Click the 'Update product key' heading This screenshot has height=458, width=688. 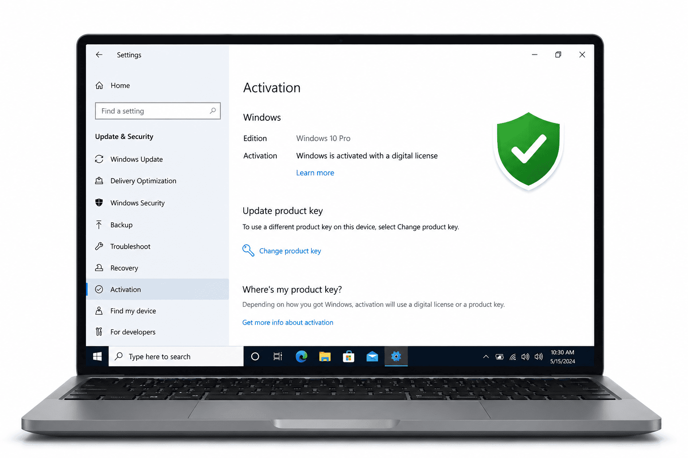[283, 211]
